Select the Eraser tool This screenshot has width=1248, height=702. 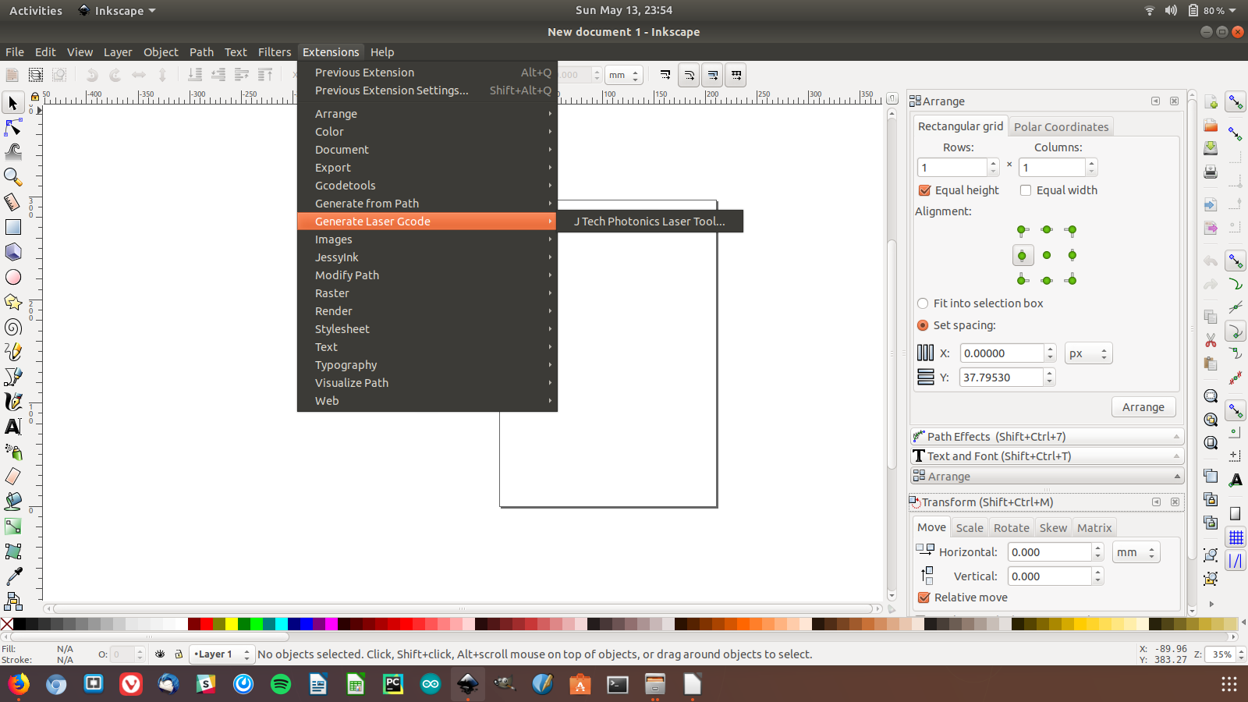(12, 477)
